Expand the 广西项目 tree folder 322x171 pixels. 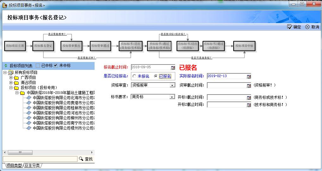pos(11,78)
